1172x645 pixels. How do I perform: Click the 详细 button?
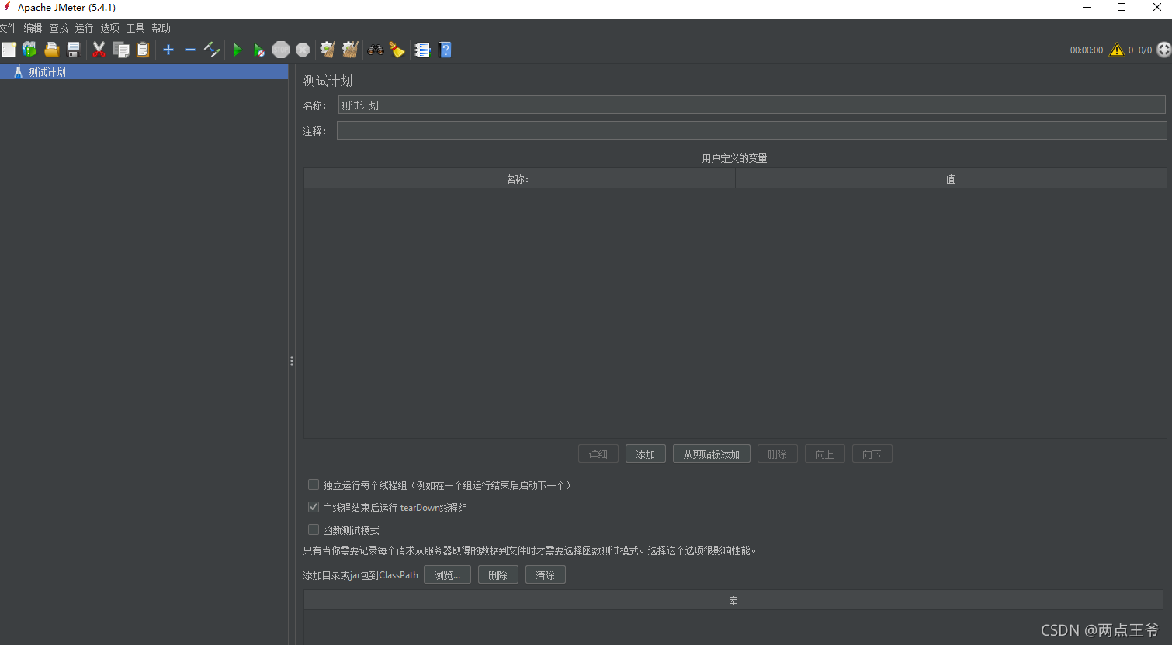(598, 454)
